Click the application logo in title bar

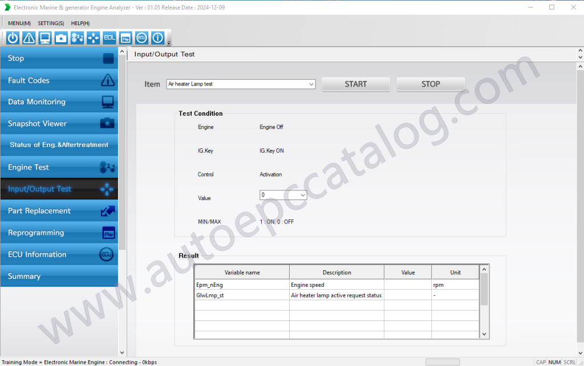tap(7, 7)
